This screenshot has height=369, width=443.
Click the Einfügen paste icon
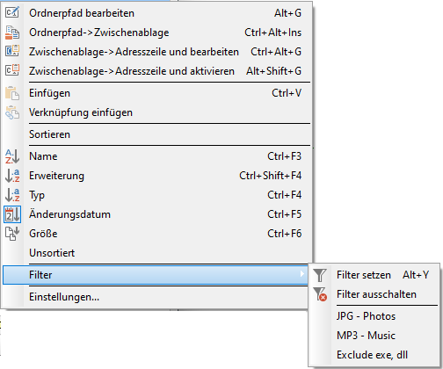[12, 93]
